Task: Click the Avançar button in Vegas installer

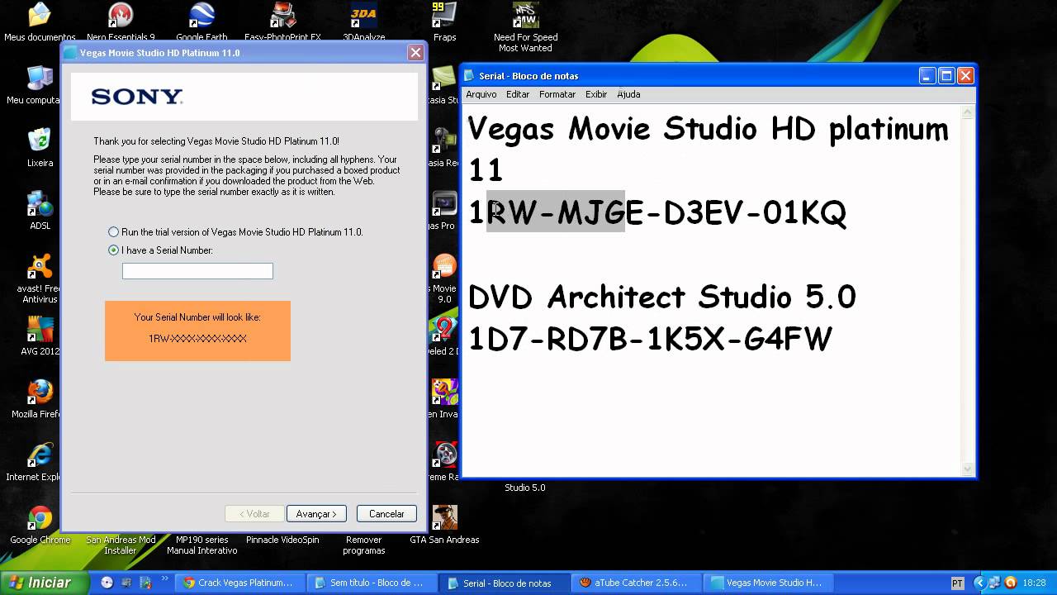Action: click(x=316, y=514)
